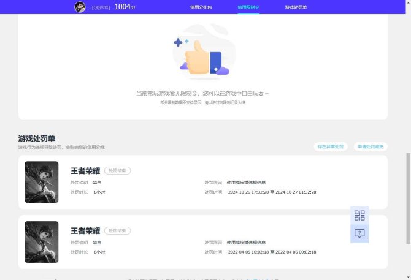Click the 1004分 credit score
This screenshot has width=411, height=280.
click(x=125, y=7)
